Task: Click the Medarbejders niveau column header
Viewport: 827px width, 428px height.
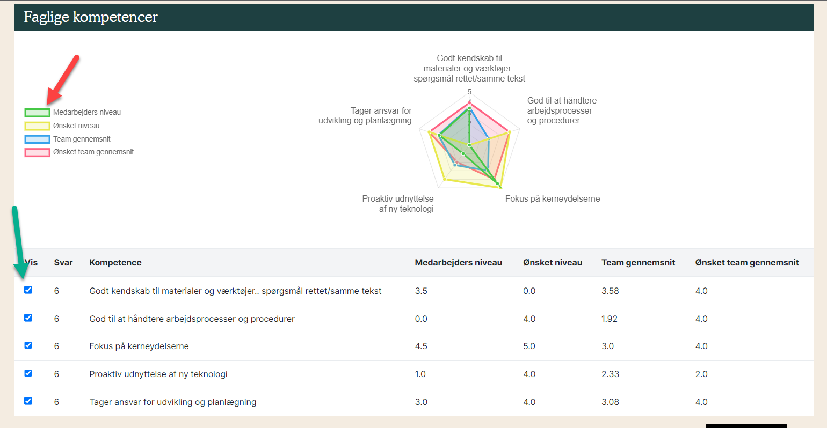Action: [x=459, y=263]
